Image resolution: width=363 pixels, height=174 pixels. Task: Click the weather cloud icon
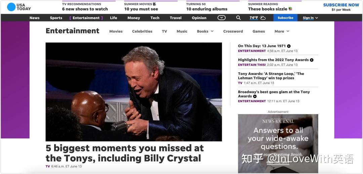pyautogui.click(x=263, y=18)
